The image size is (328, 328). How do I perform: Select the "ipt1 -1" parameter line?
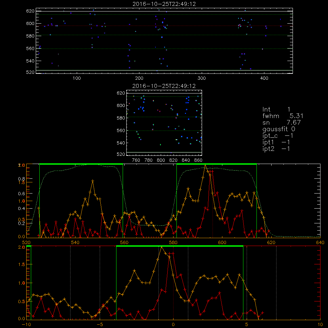276,142
